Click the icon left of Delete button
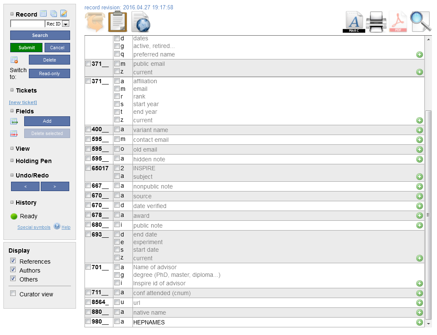This screenshot has height=335, width=437. point(14,59)
